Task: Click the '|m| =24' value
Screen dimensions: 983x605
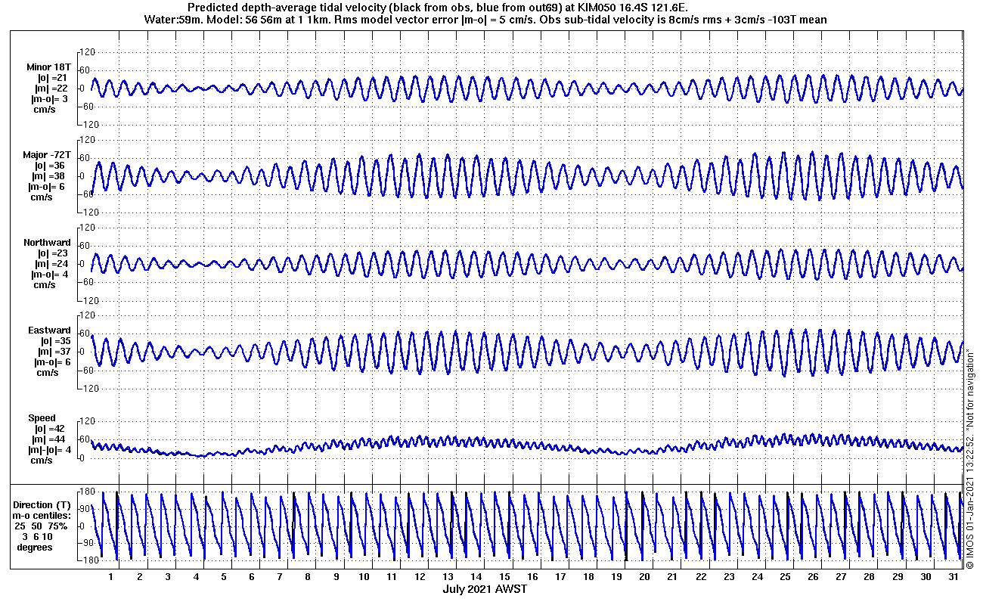Action: (x=53, y=263)
